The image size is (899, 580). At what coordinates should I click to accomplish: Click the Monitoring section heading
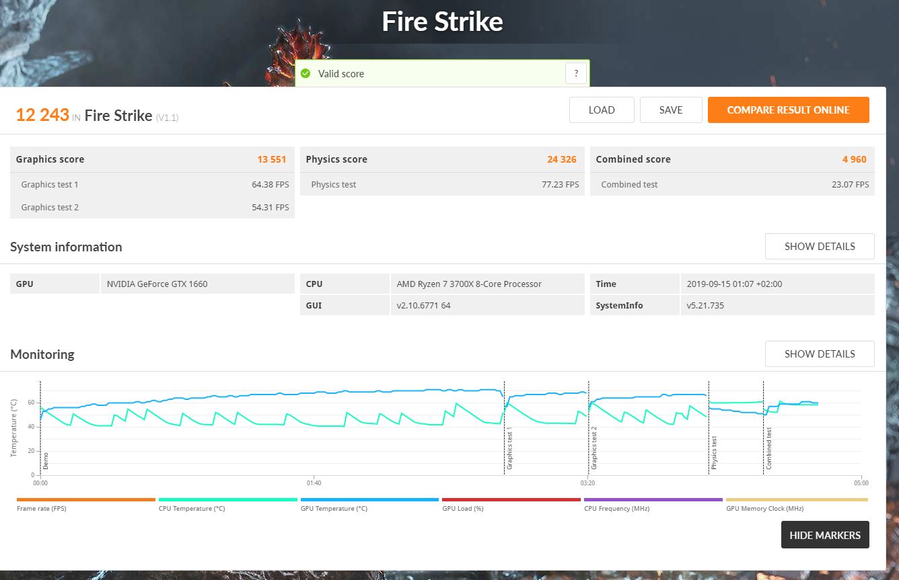tap(42, 354)
